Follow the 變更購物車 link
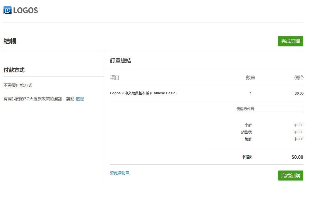 click(119, 173)
